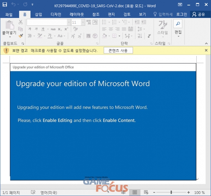Expand the font name combo box
Image resolution: width=211 pixels, height=196 pixels.
tap(69, 22)
